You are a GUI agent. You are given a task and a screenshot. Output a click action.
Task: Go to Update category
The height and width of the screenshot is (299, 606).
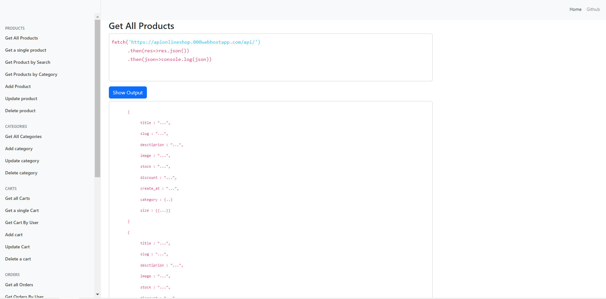point(22,161)
